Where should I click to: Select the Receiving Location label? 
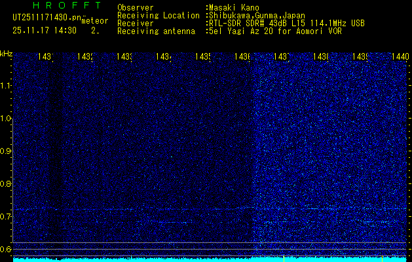(x=159, y=16)
